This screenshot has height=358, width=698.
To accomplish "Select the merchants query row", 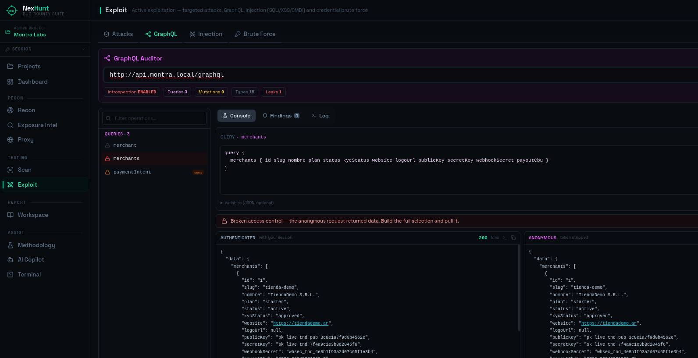I will click(154, 159).
